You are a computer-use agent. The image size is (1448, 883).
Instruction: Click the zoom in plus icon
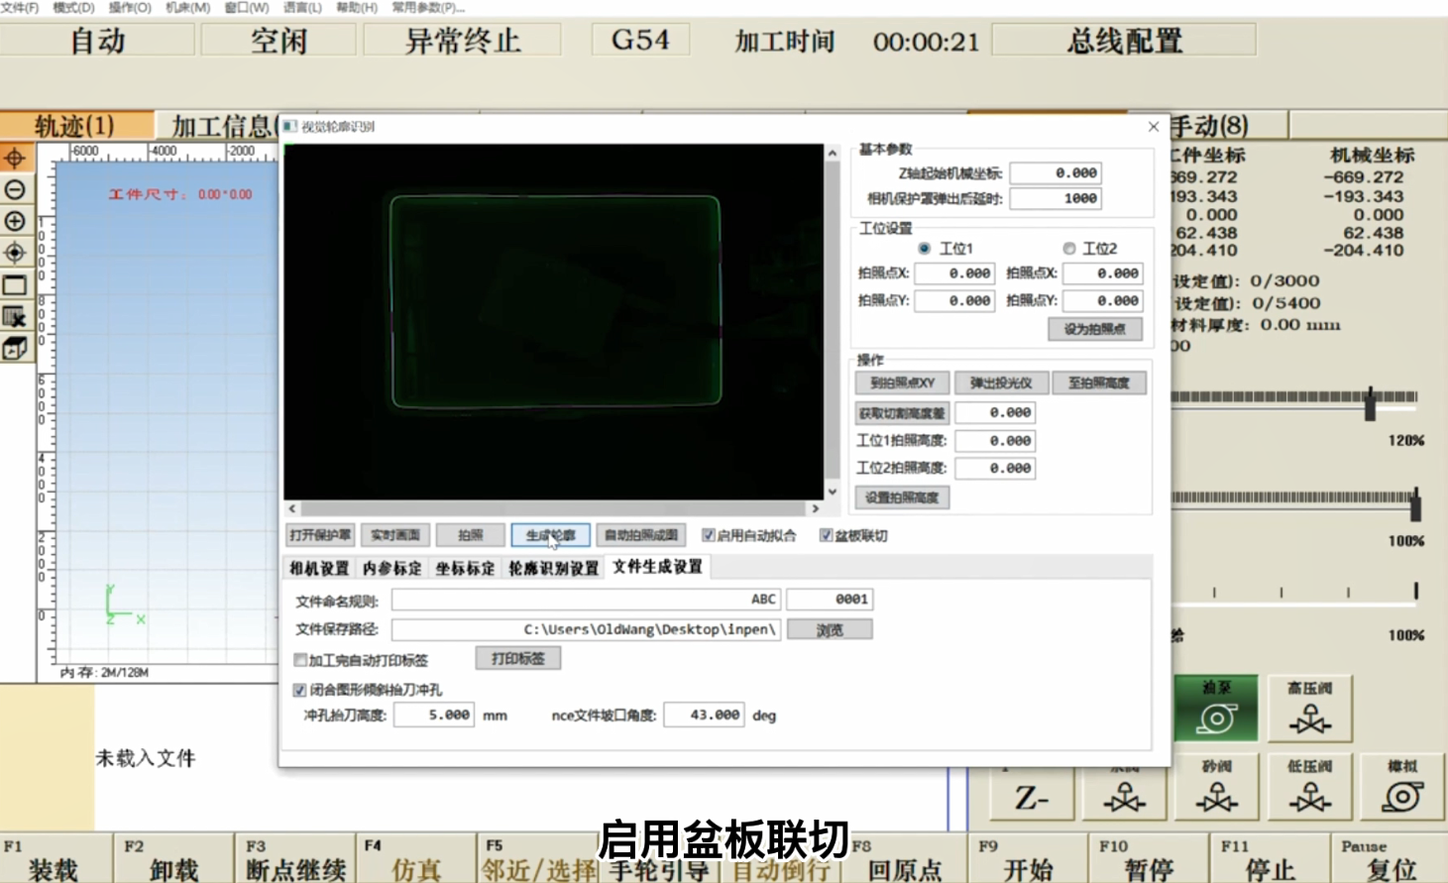click(x=15, y=221)
